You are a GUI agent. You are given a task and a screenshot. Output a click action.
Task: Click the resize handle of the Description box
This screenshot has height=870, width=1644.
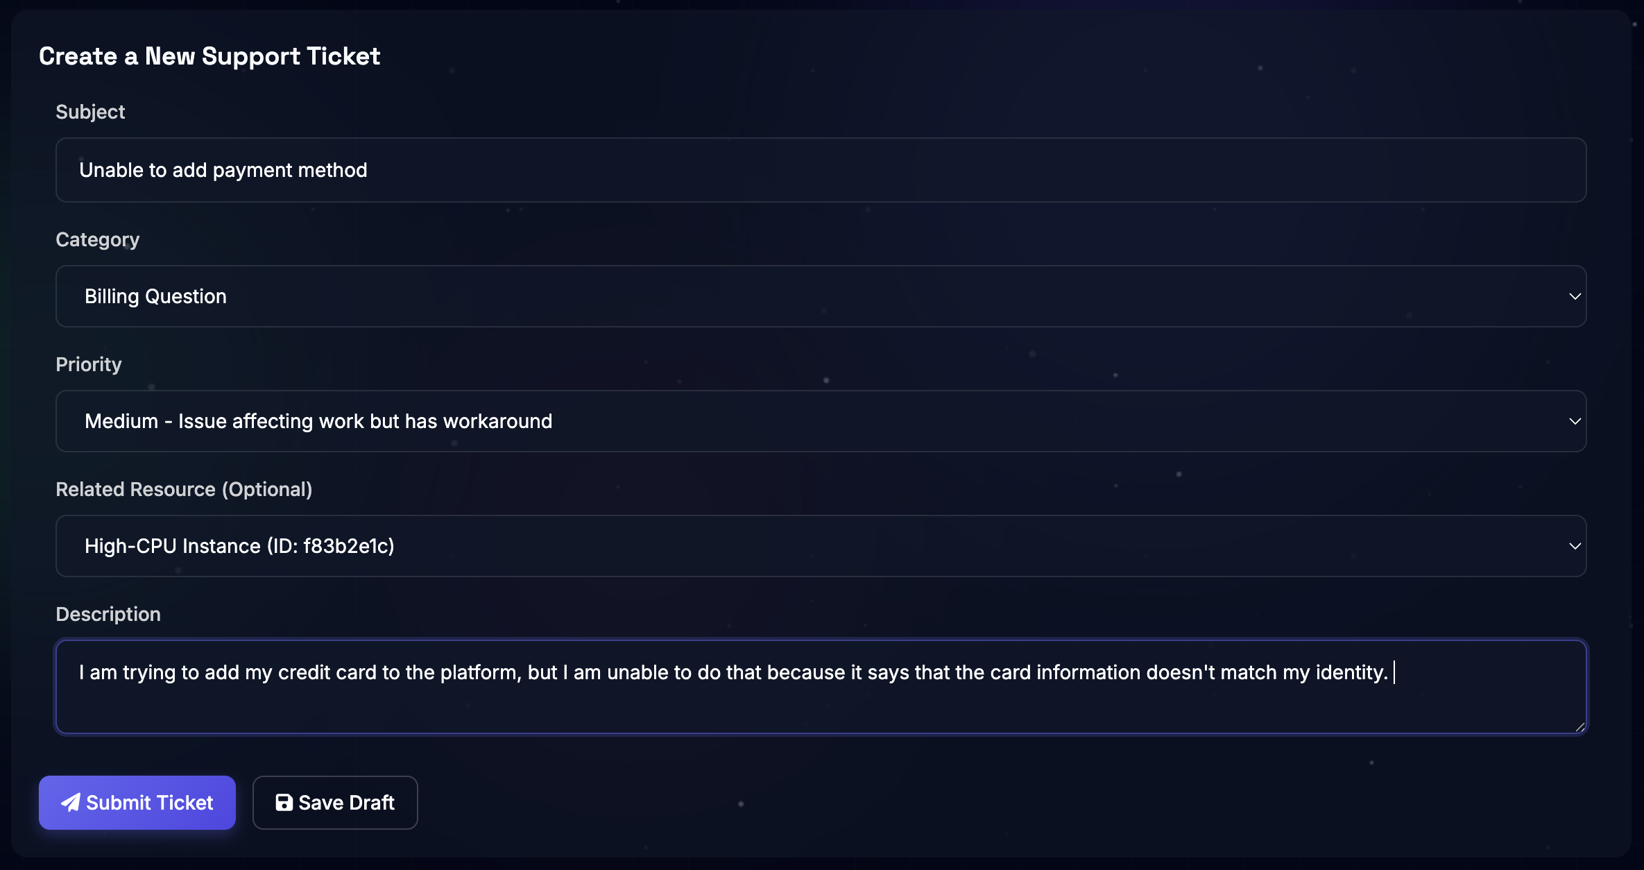(1579, 726)
